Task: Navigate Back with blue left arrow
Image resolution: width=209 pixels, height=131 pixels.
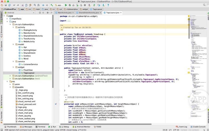Action: (43, 5)
